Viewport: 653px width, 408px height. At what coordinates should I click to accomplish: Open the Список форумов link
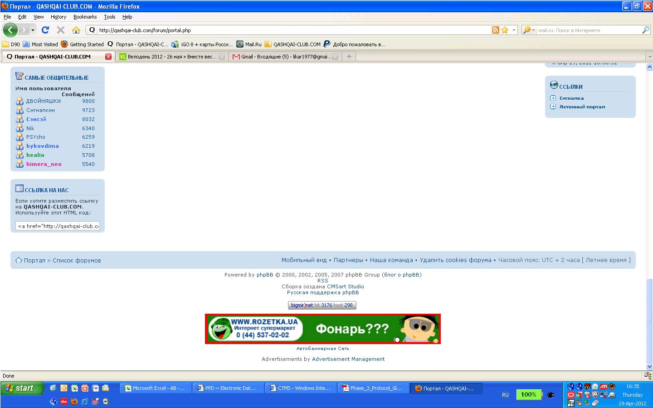[x=77, y=261]
